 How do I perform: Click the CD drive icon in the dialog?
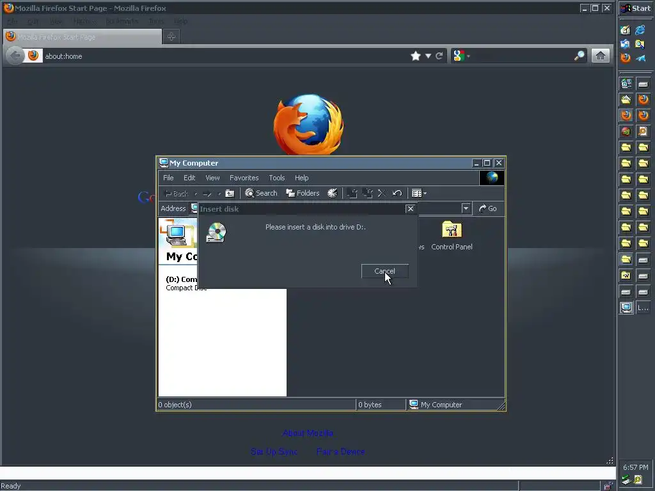tap(216, 233)
